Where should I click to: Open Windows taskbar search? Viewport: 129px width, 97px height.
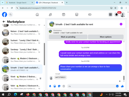coord(9,95)
